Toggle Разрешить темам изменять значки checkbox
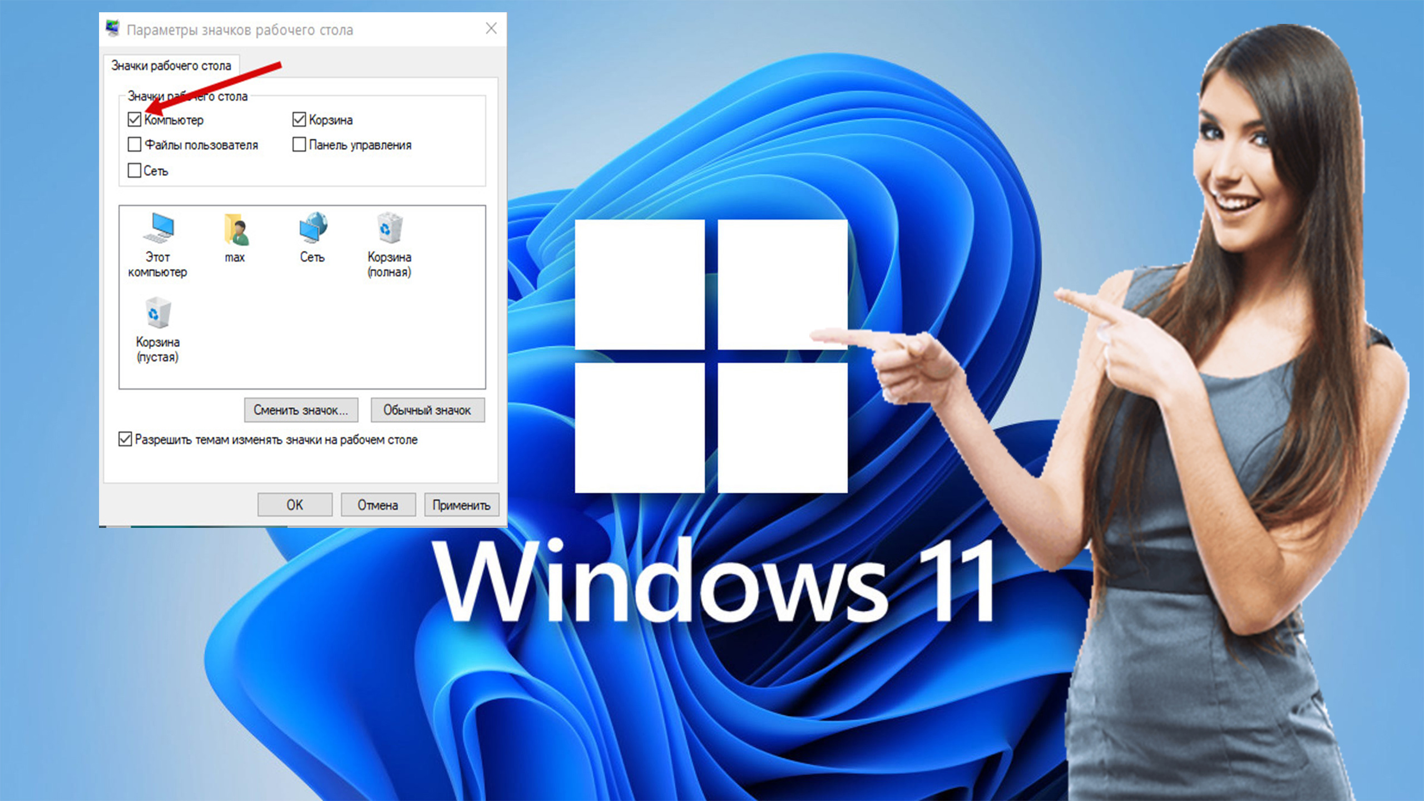Viewport: 1424px width, 801px height. 125,439
